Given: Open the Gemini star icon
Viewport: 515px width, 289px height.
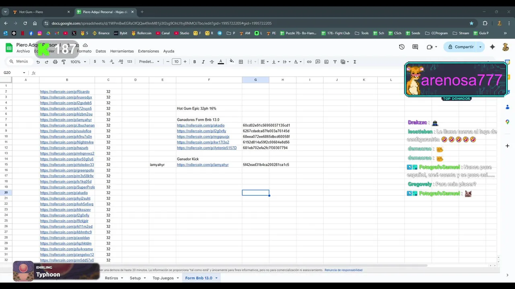Looking at the screenshot, I should coord(492,47).
